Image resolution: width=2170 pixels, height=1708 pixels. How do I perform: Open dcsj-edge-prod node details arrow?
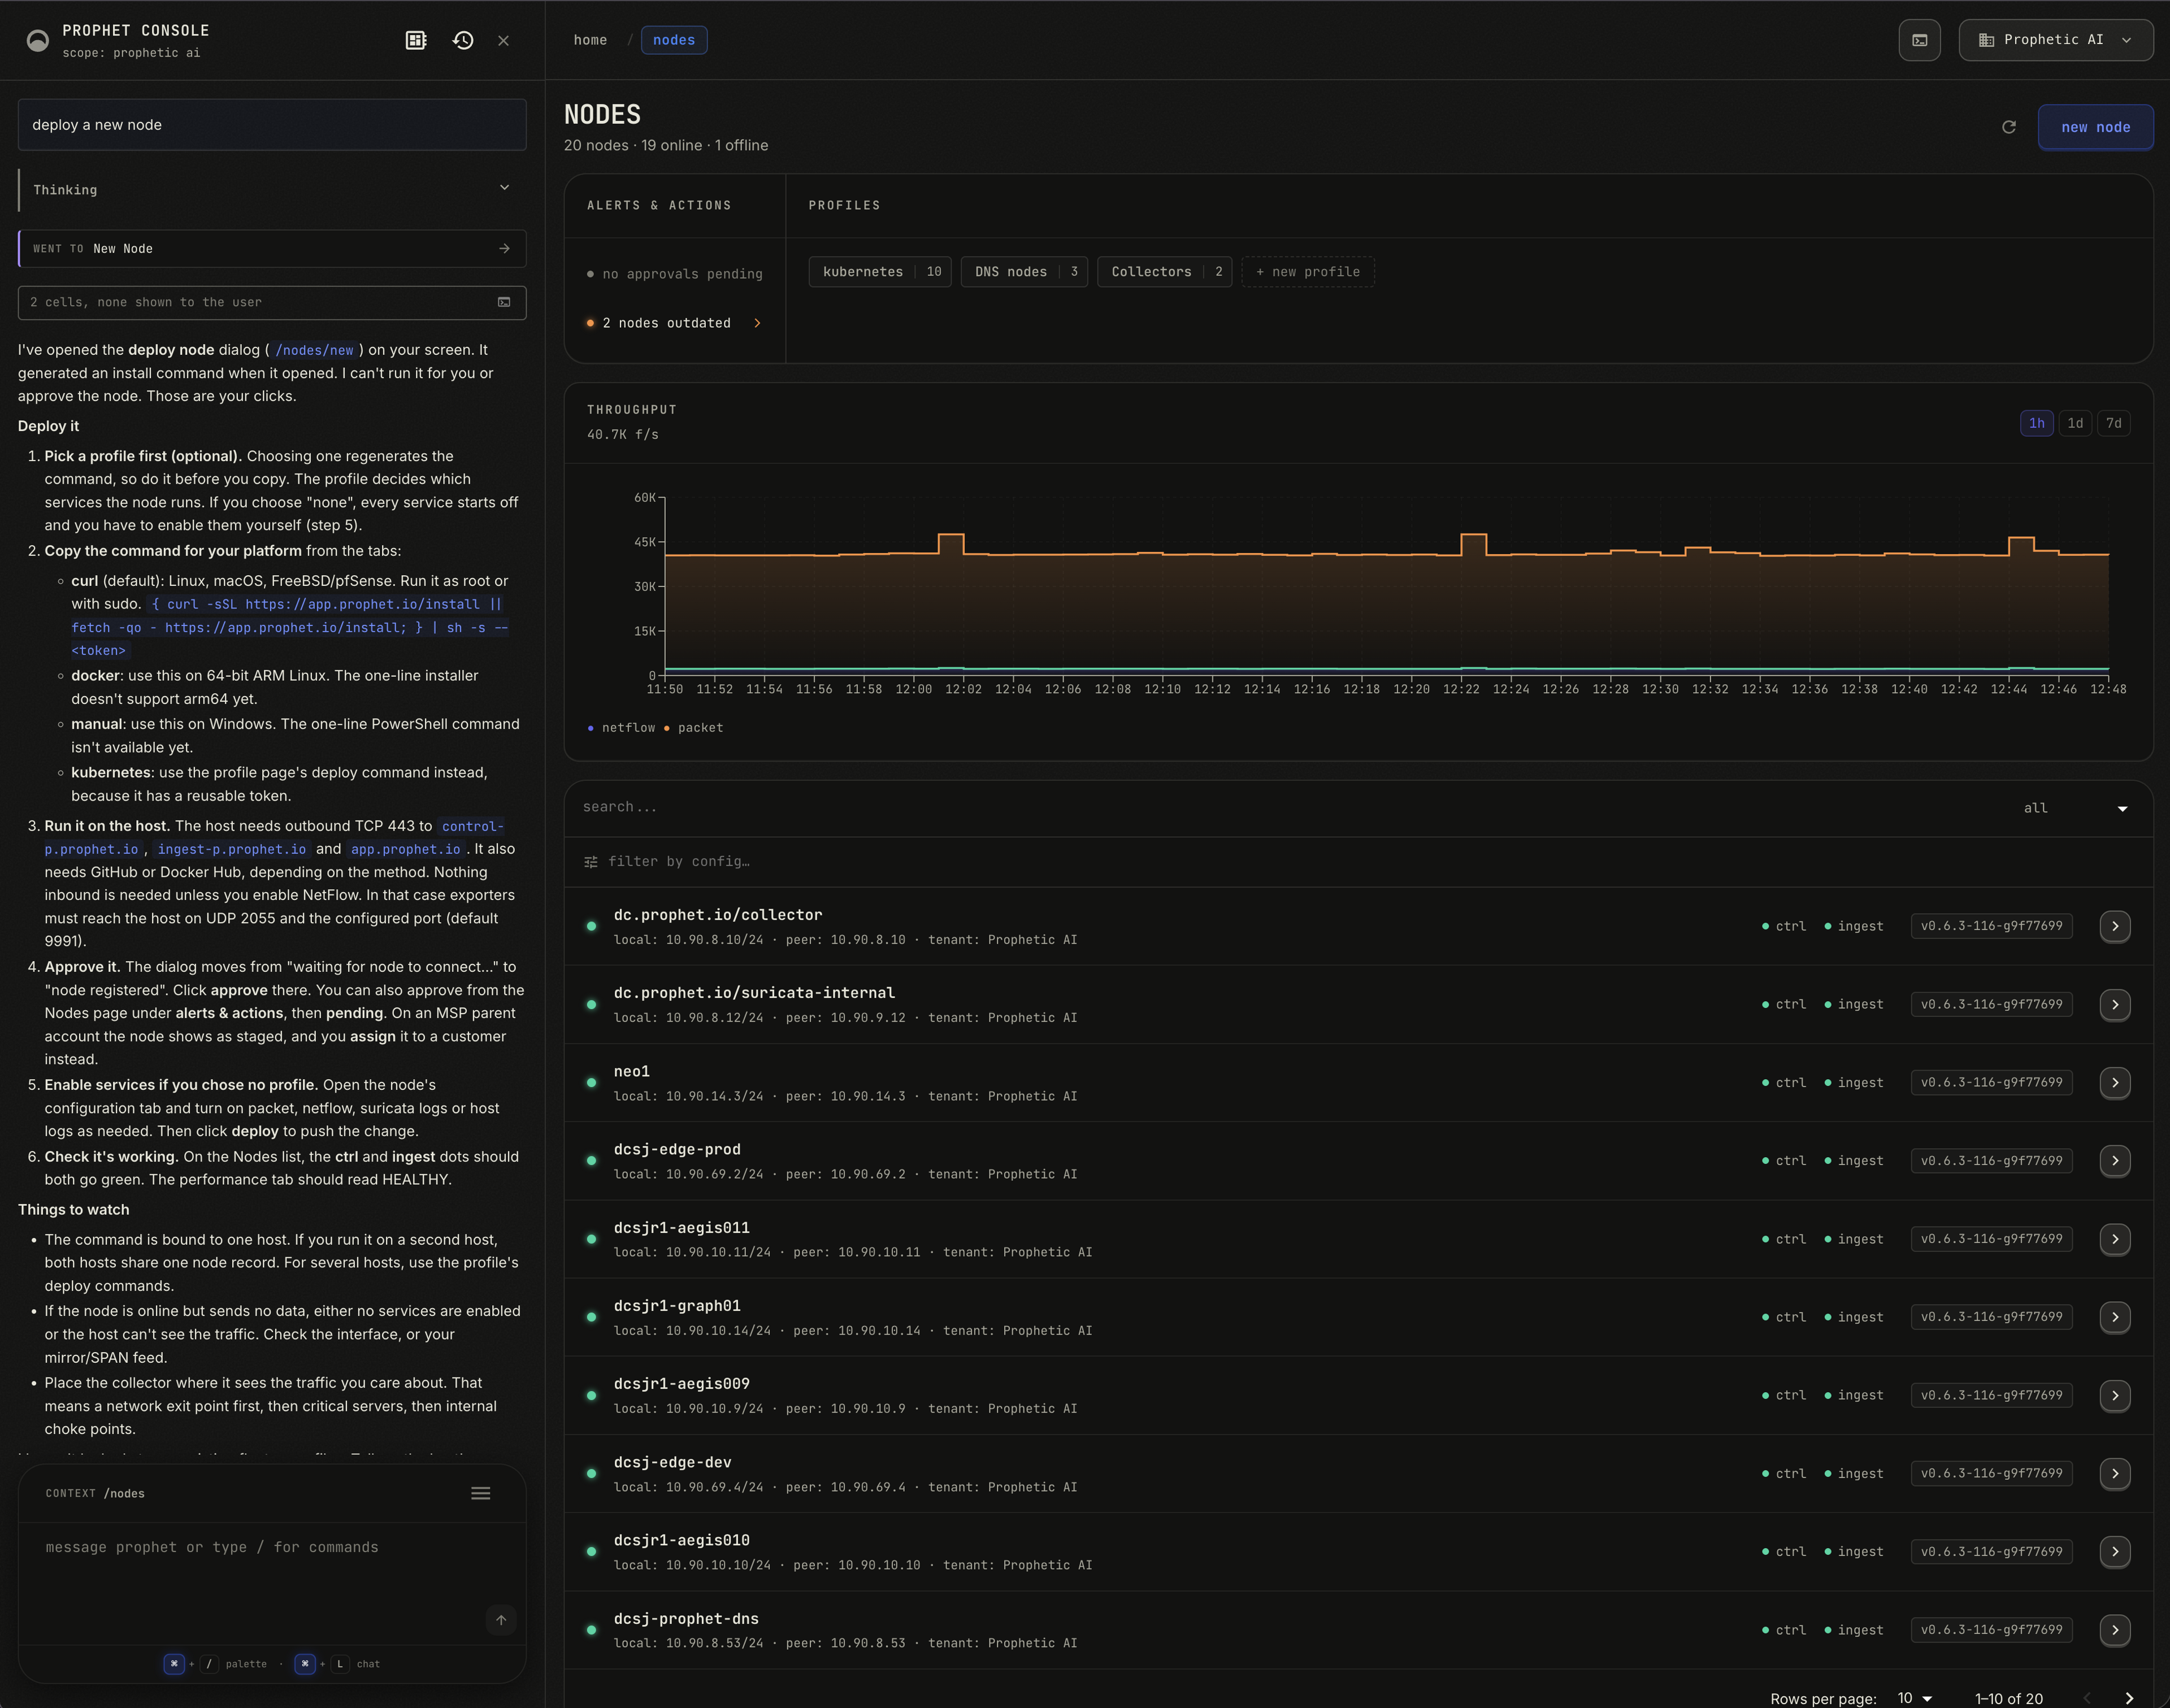tap(2114, 1161)
